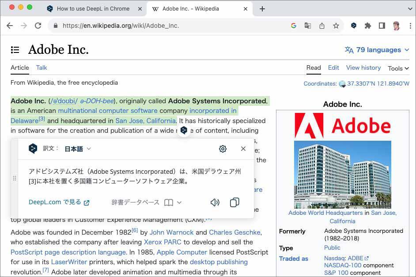Click the DeepL.com で見る link
This screenshot has width=416, height=277.
pos(59,202)
